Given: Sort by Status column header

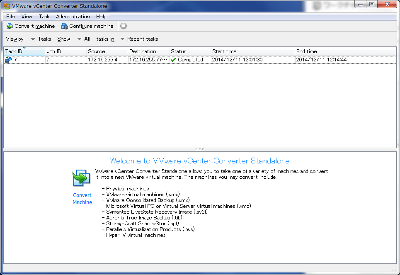Looking at the screenshot, I should click(x=190, y=51).
